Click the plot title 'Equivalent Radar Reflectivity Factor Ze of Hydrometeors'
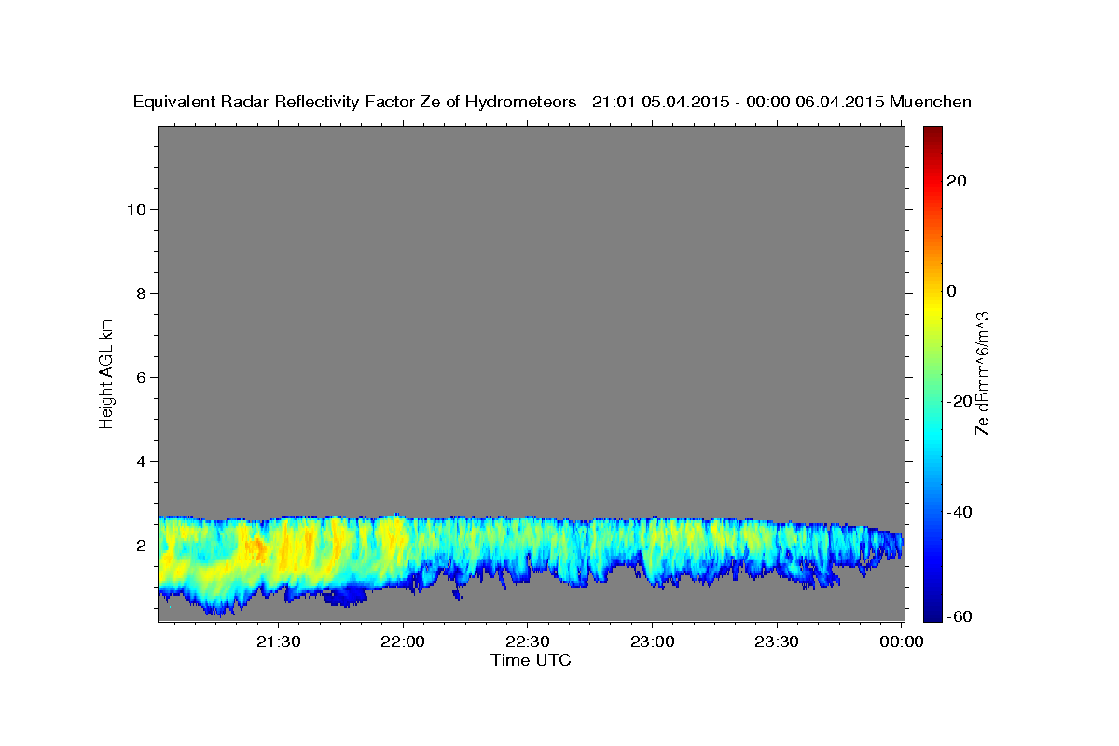 354,102
